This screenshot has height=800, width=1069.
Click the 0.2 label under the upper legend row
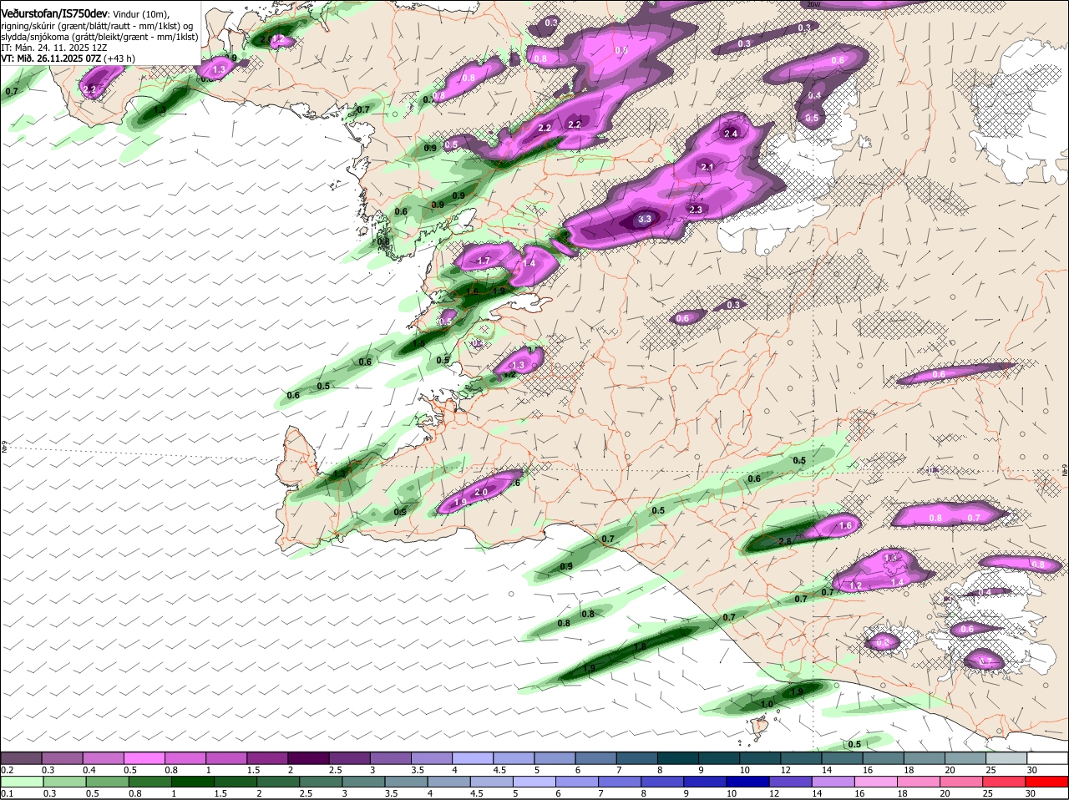point(8,769)
